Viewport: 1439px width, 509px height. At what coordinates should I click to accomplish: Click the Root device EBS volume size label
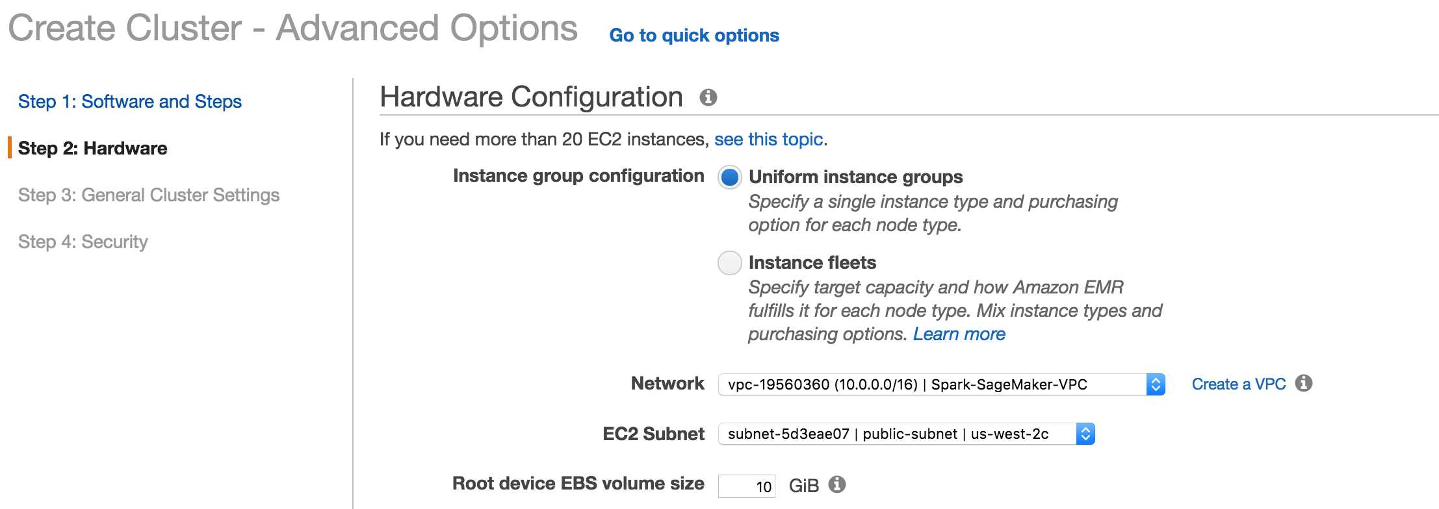pos(578,484)
